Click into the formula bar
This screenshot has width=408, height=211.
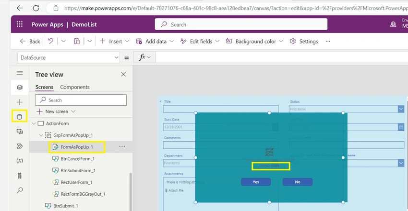[x=282, y=57]
